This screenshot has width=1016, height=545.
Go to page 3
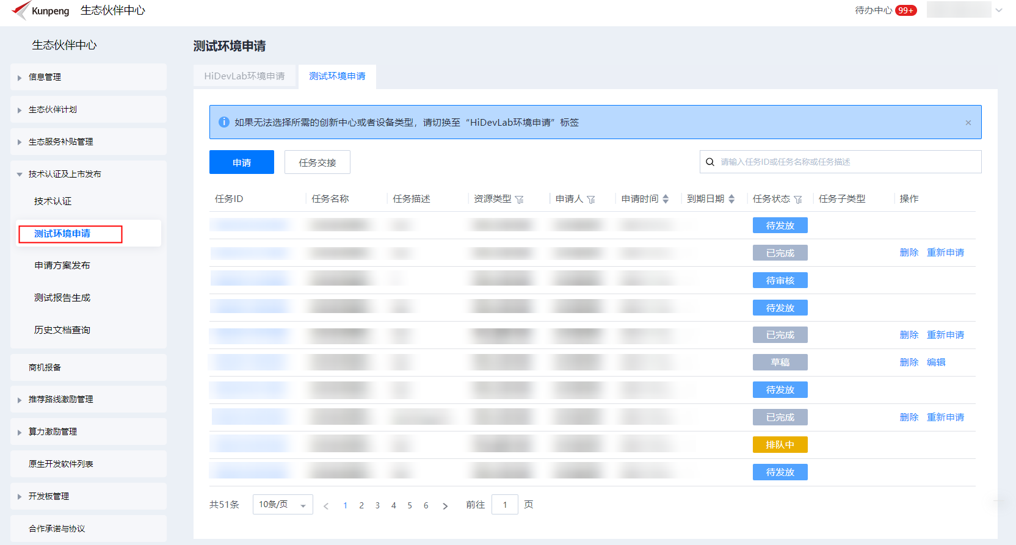click(x=377, y=505)
